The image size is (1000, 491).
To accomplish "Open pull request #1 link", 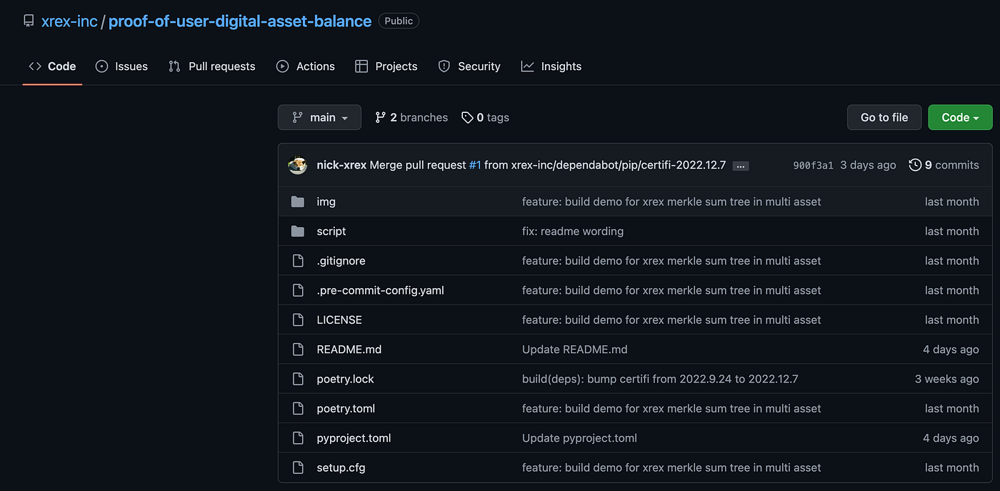I will 475,165.
